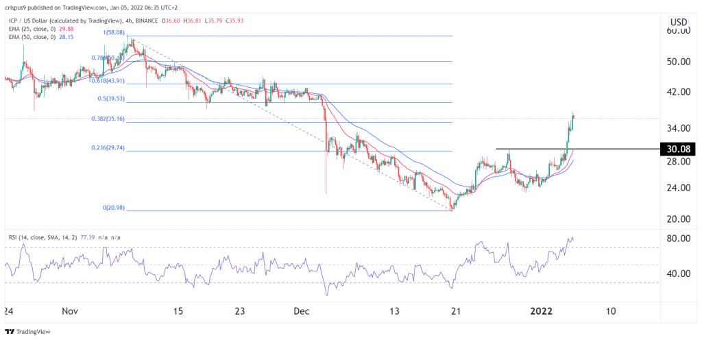Click the 34.00 price axis label
Viewport: 702px width, 340px height.
click(x=679, y=129)
